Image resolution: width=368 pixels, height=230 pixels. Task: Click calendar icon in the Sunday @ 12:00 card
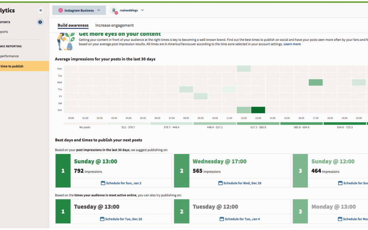point(340,183)
